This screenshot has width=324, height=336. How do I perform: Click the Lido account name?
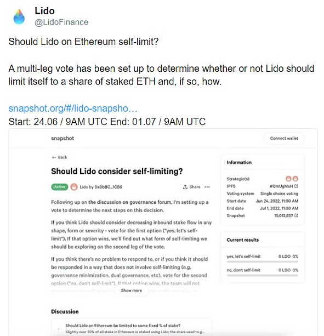pyautogui.click(x=44, y=11)
